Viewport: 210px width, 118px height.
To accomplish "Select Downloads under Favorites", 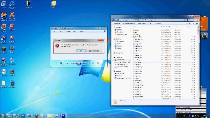I will point(119,32).
